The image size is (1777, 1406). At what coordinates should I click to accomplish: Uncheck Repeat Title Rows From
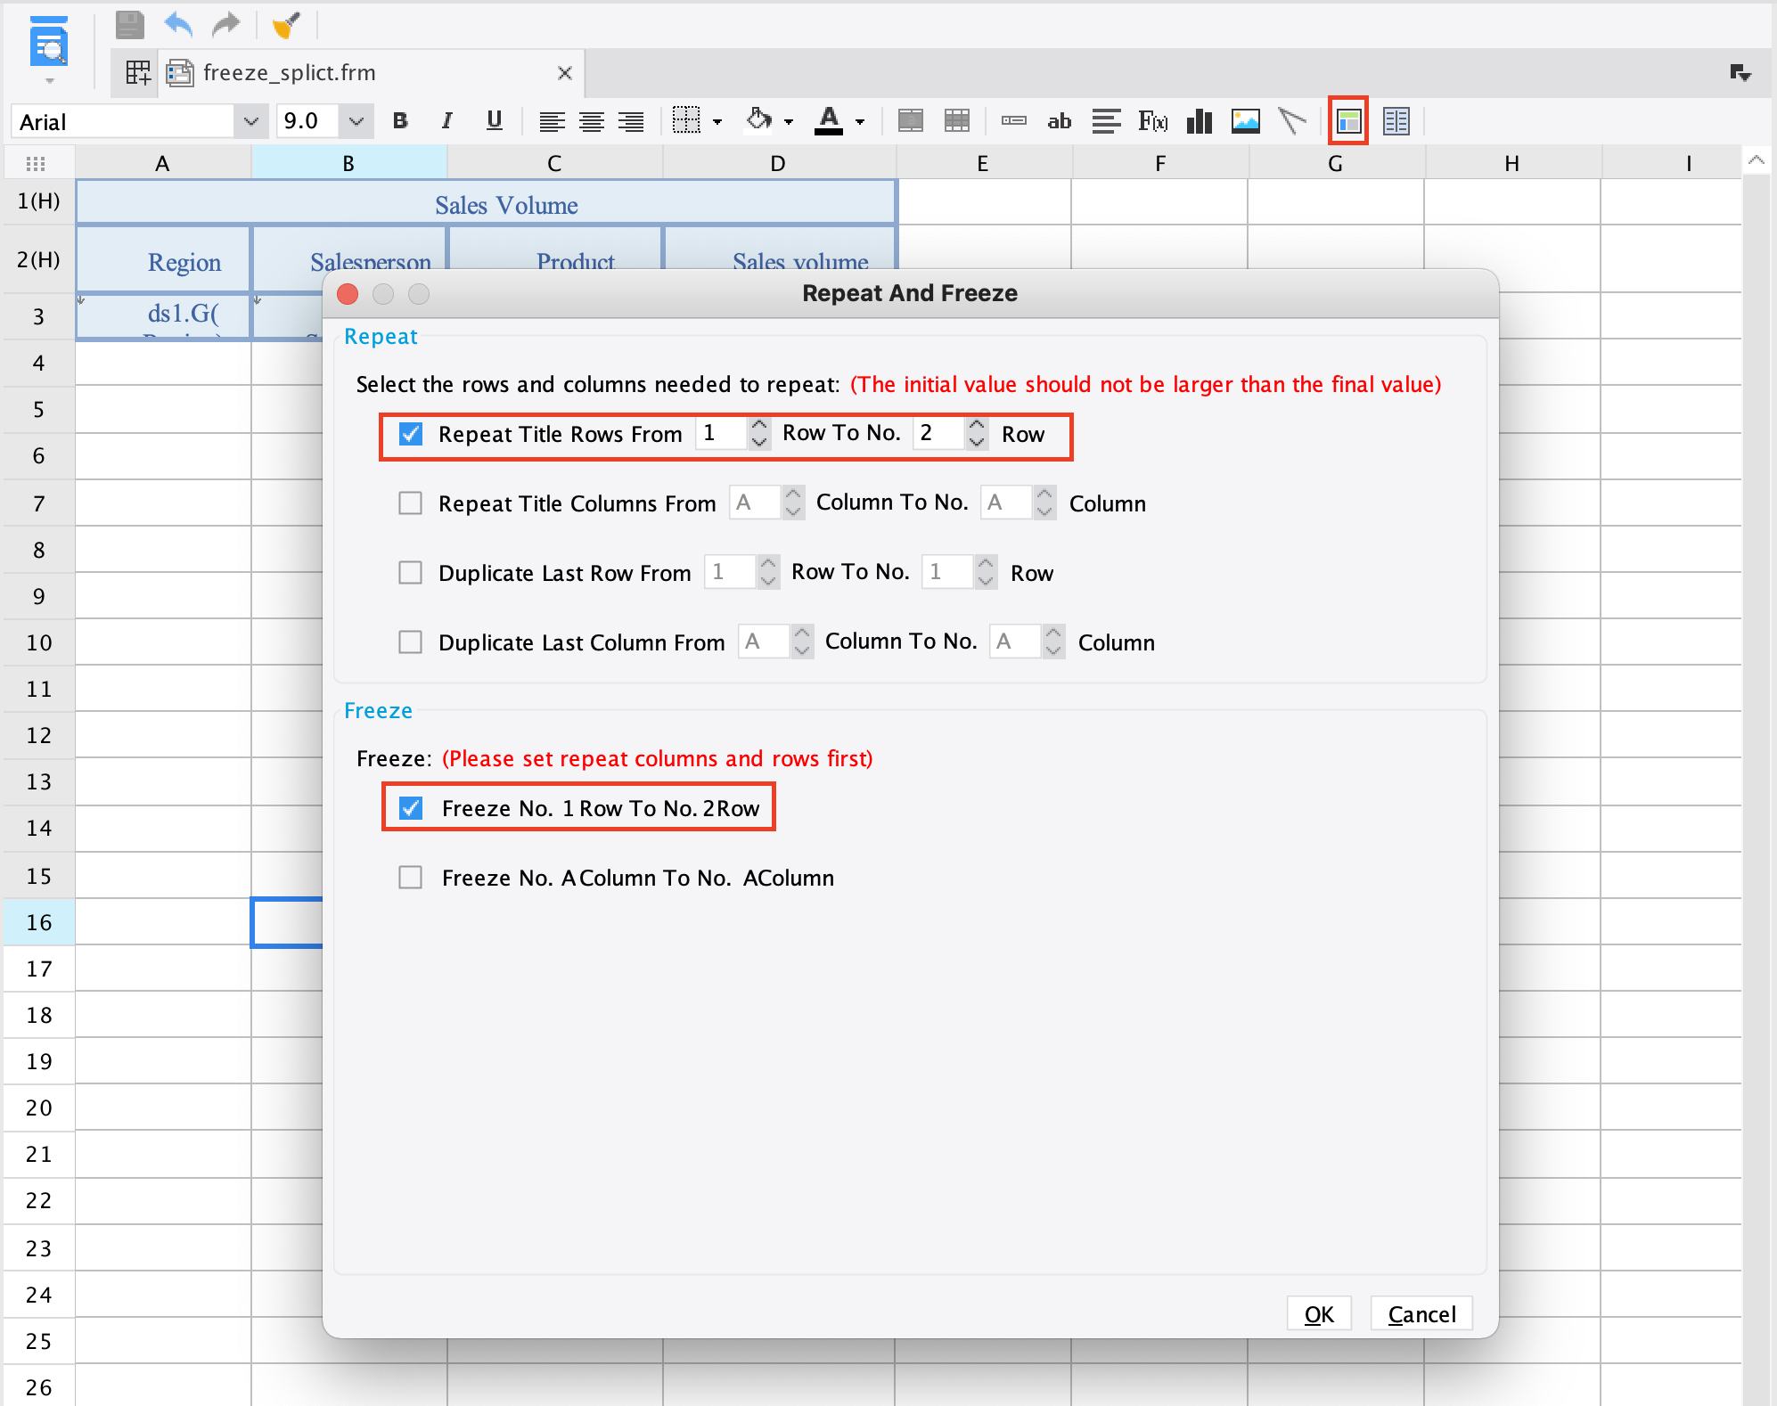[x=411, y=434]
